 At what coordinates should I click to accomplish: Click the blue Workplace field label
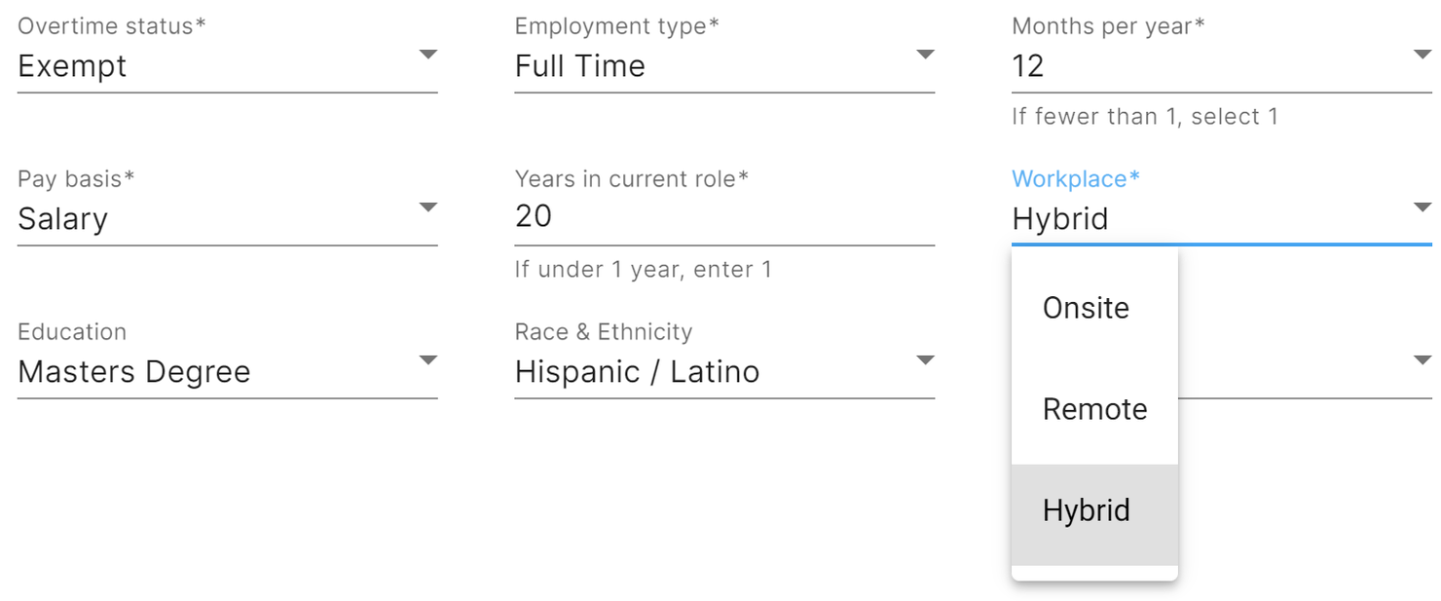(1075, 179)
